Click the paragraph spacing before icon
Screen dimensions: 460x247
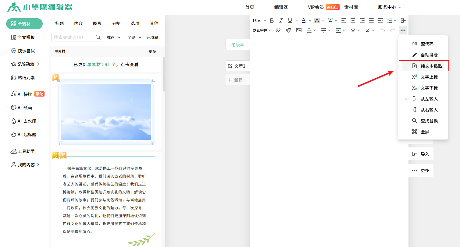[x=309, y=30]
